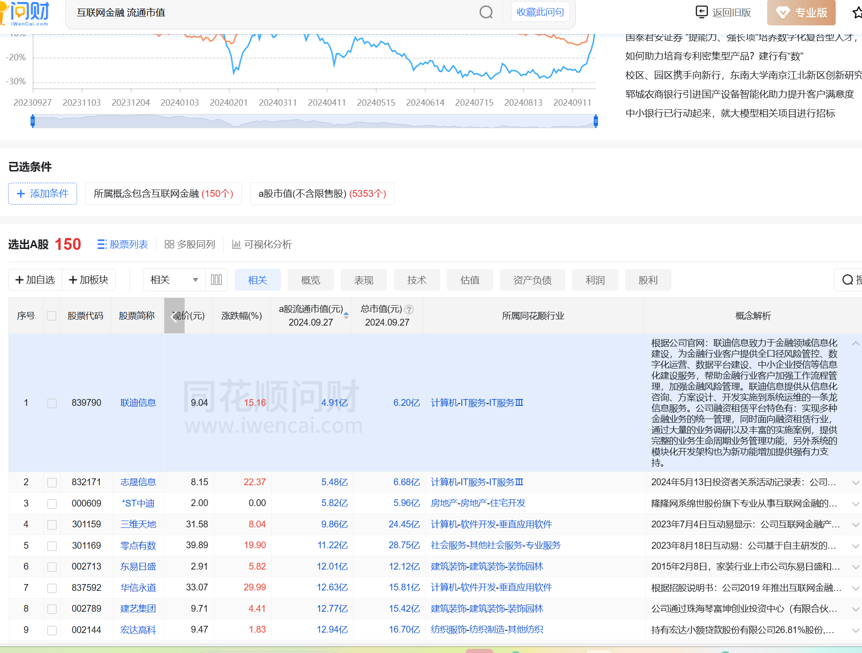This screenshot has width=862, height=653.
Task: Click the 涨跌幅(%) column header
Action: tap(242, 316)
